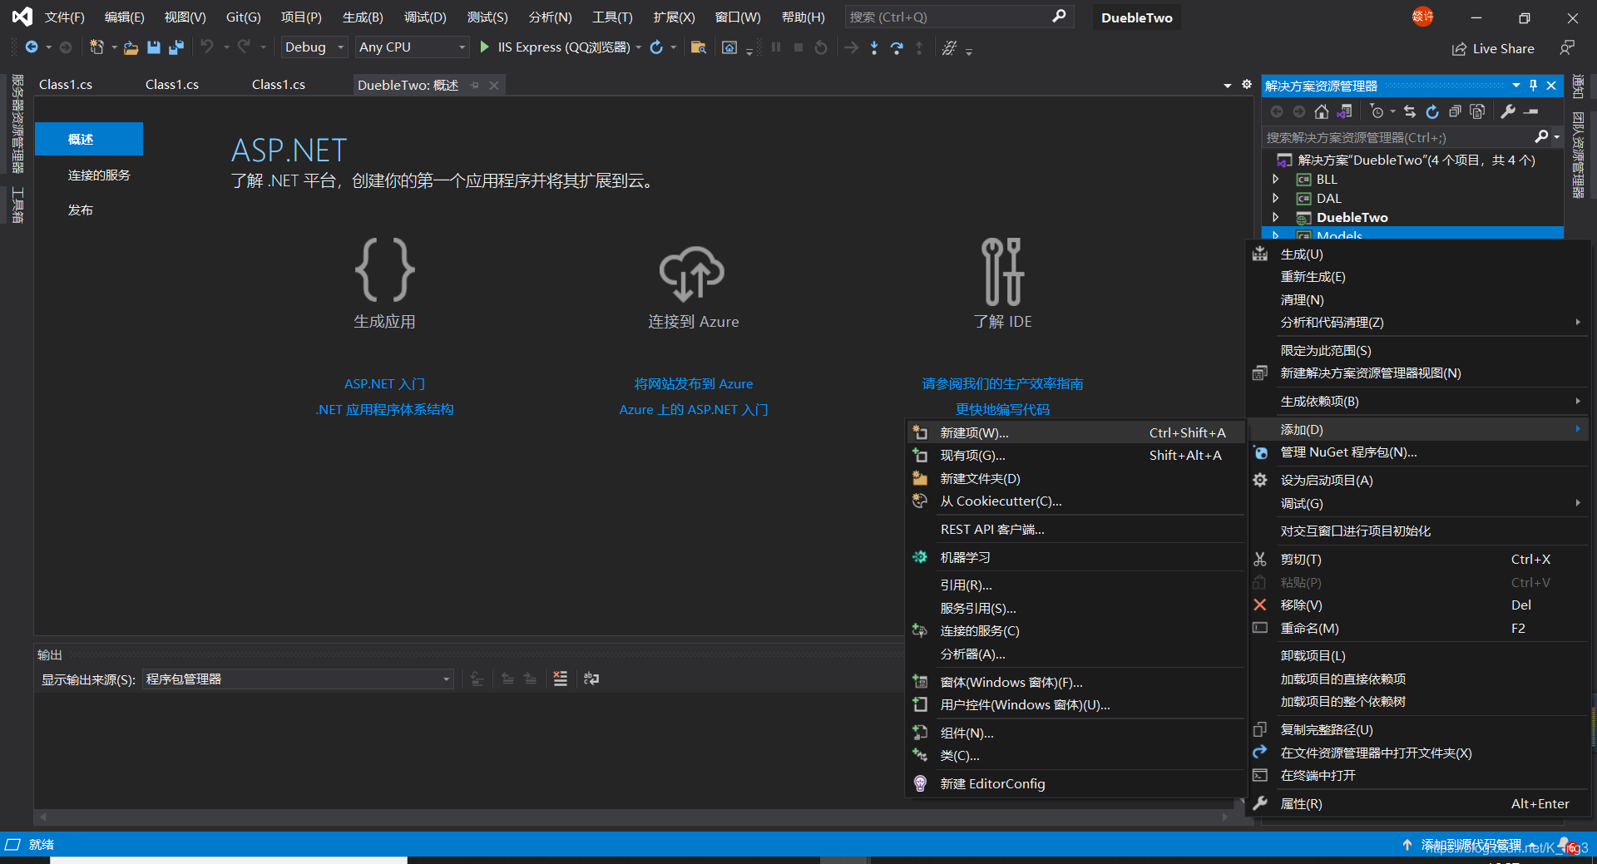Click Sync with Active Document arrows icon

pos(1409,111)
